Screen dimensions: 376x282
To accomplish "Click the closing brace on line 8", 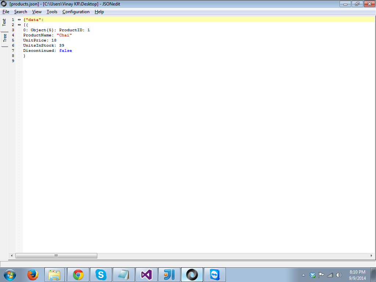I will pos(24,56).
